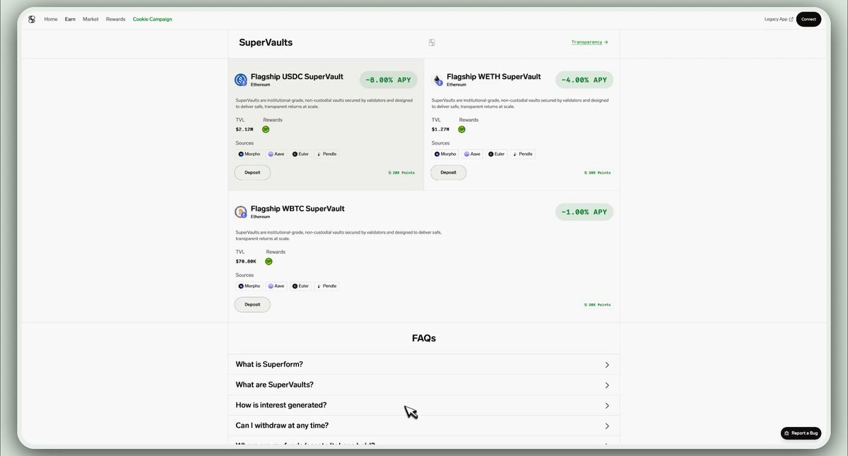Image resolution: width=848 pixels, height=456 pixels.
Task: Click 20X Points in WBTC vault
Action: point(597,305)
